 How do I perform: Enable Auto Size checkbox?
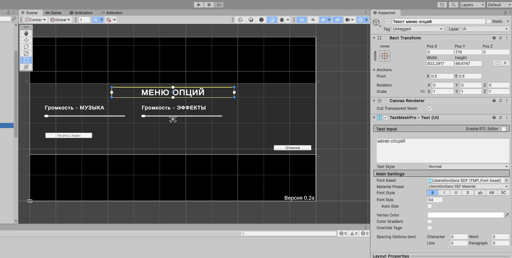[430, 206]
